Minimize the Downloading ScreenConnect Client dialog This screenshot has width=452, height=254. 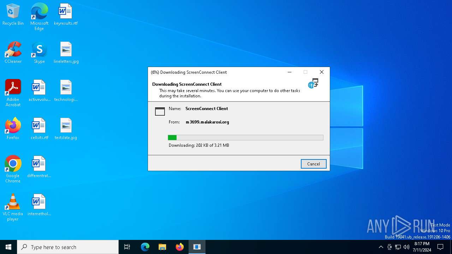click(x=290, y=72)
